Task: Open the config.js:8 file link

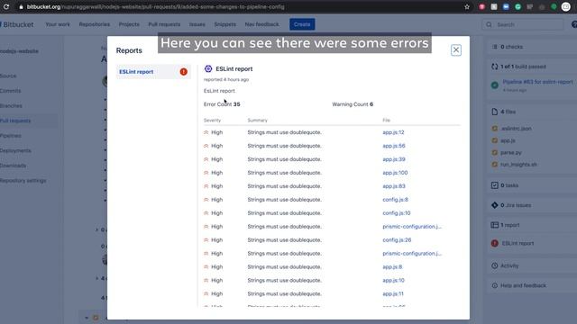Action: [395, 200]
